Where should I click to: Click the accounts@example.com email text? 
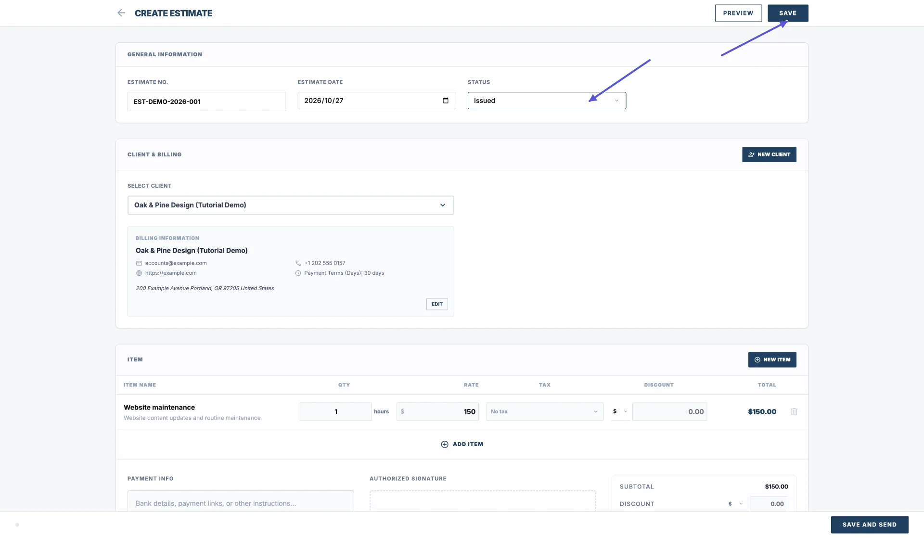(x=176, y=263)
